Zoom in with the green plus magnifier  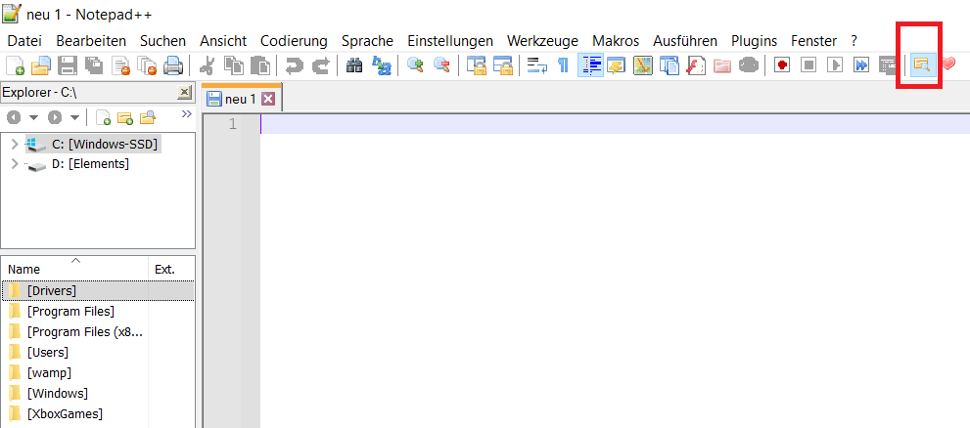(414, 64)
